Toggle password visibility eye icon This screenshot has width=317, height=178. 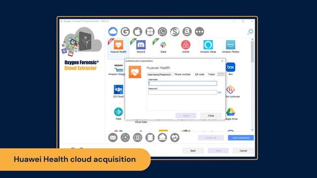[x=219, y=92]
